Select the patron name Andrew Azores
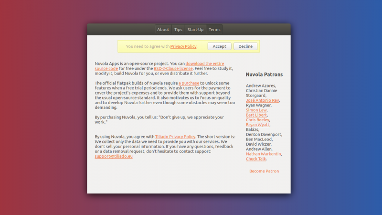The image size is (382, 215). 261,86
